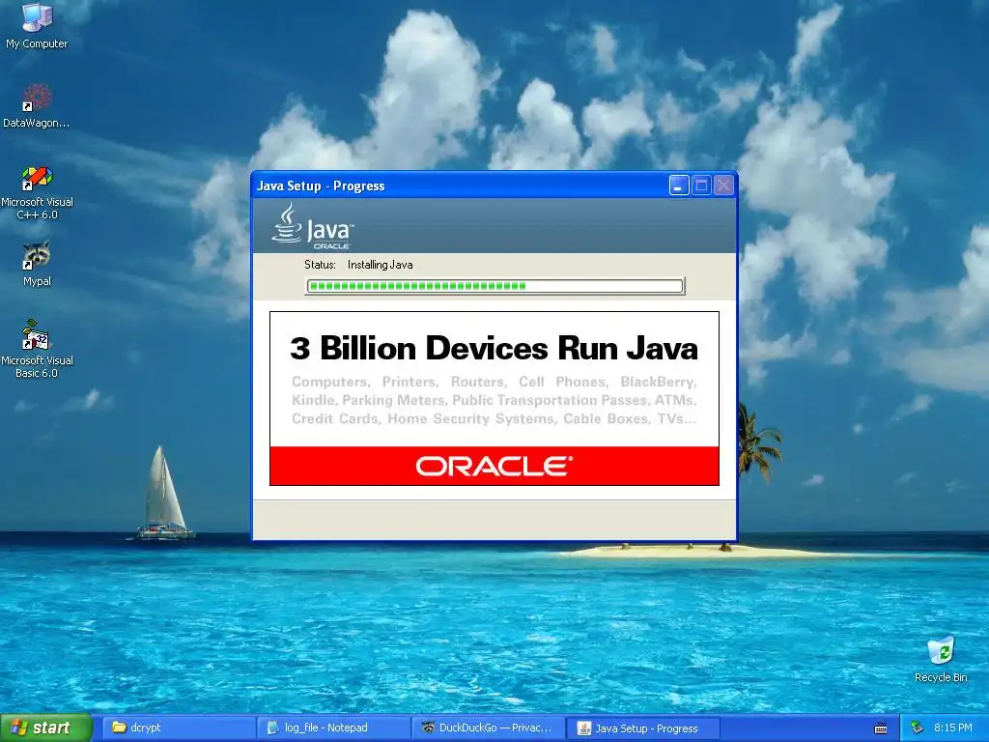
Task: Select the Mypal raccoon desktop icon
Action: coord(37,264)
